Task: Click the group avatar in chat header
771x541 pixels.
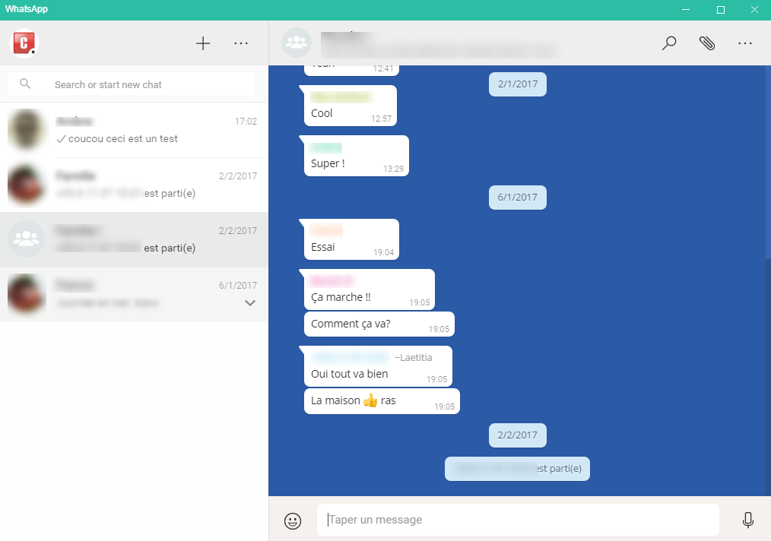Action: point(296,43)
